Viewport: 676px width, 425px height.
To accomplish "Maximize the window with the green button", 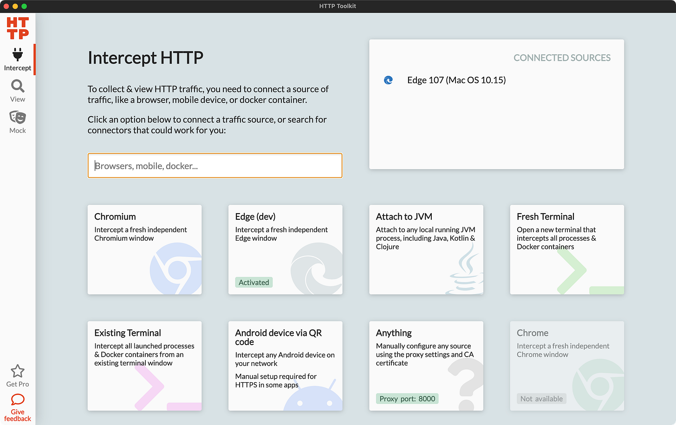I will tap(24, 6).
